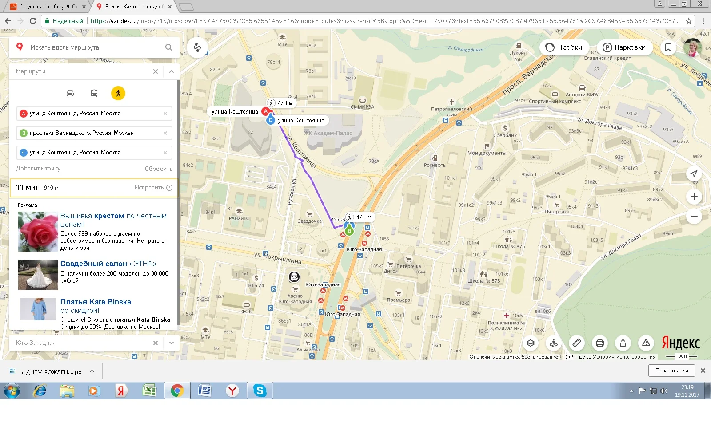Screen dimensions: 711x426
Task: Open bookmarks flag icon
Action: tap(668, 47)
